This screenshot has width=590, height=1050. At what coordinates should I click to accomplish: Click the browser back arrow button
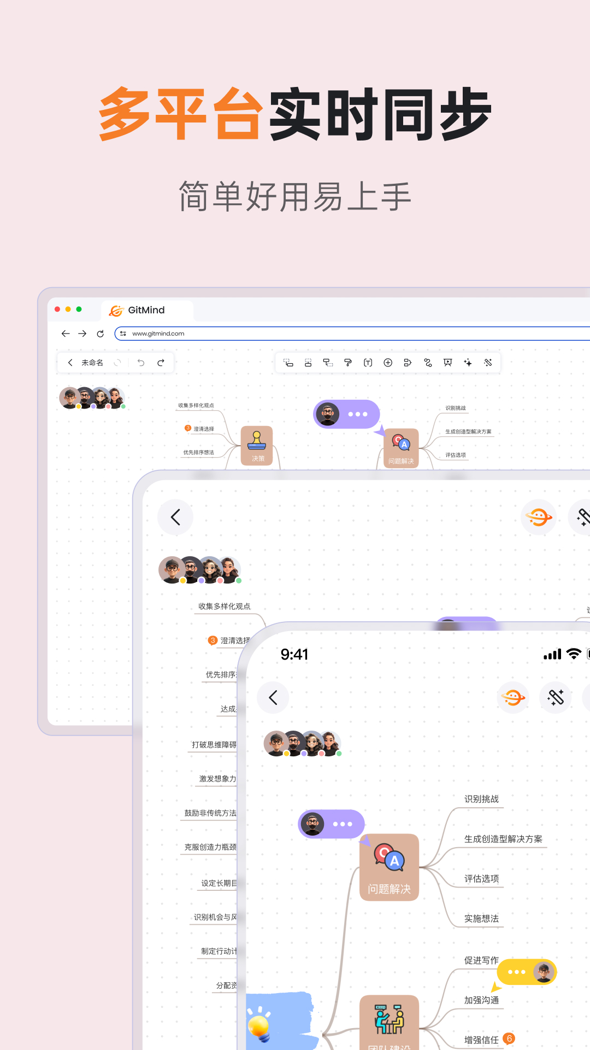(x=66, y=334)
